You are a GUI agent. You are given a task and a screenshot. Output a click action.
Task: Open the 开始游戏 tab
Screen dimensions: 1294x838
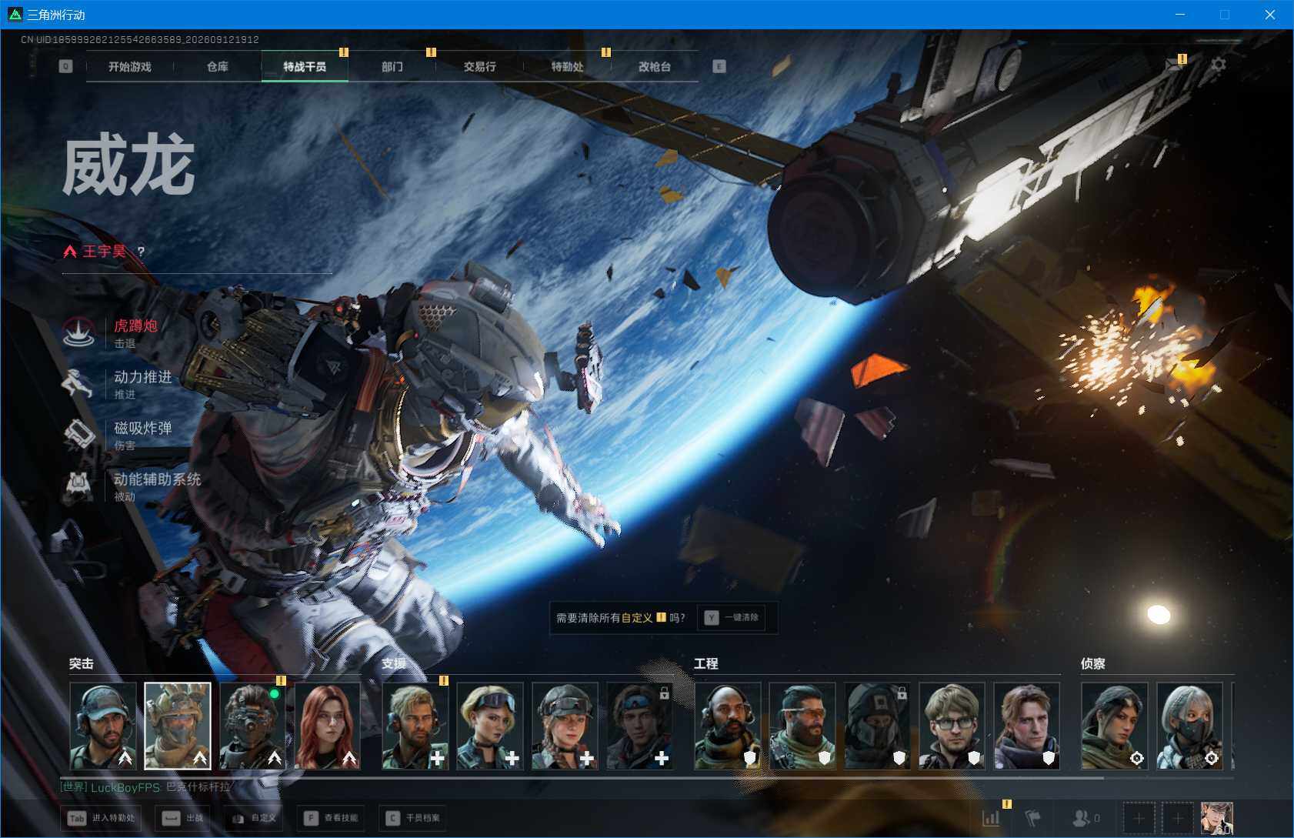coord(129,67)
